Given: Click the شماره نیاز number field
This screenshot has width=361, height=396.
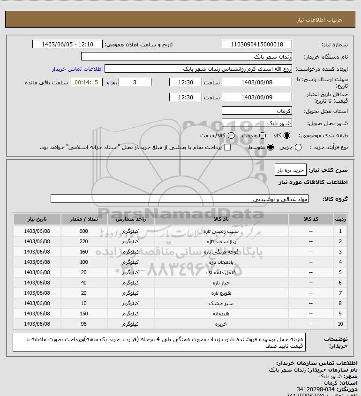Looking at the screenshot, I should [x=256, y=44].
